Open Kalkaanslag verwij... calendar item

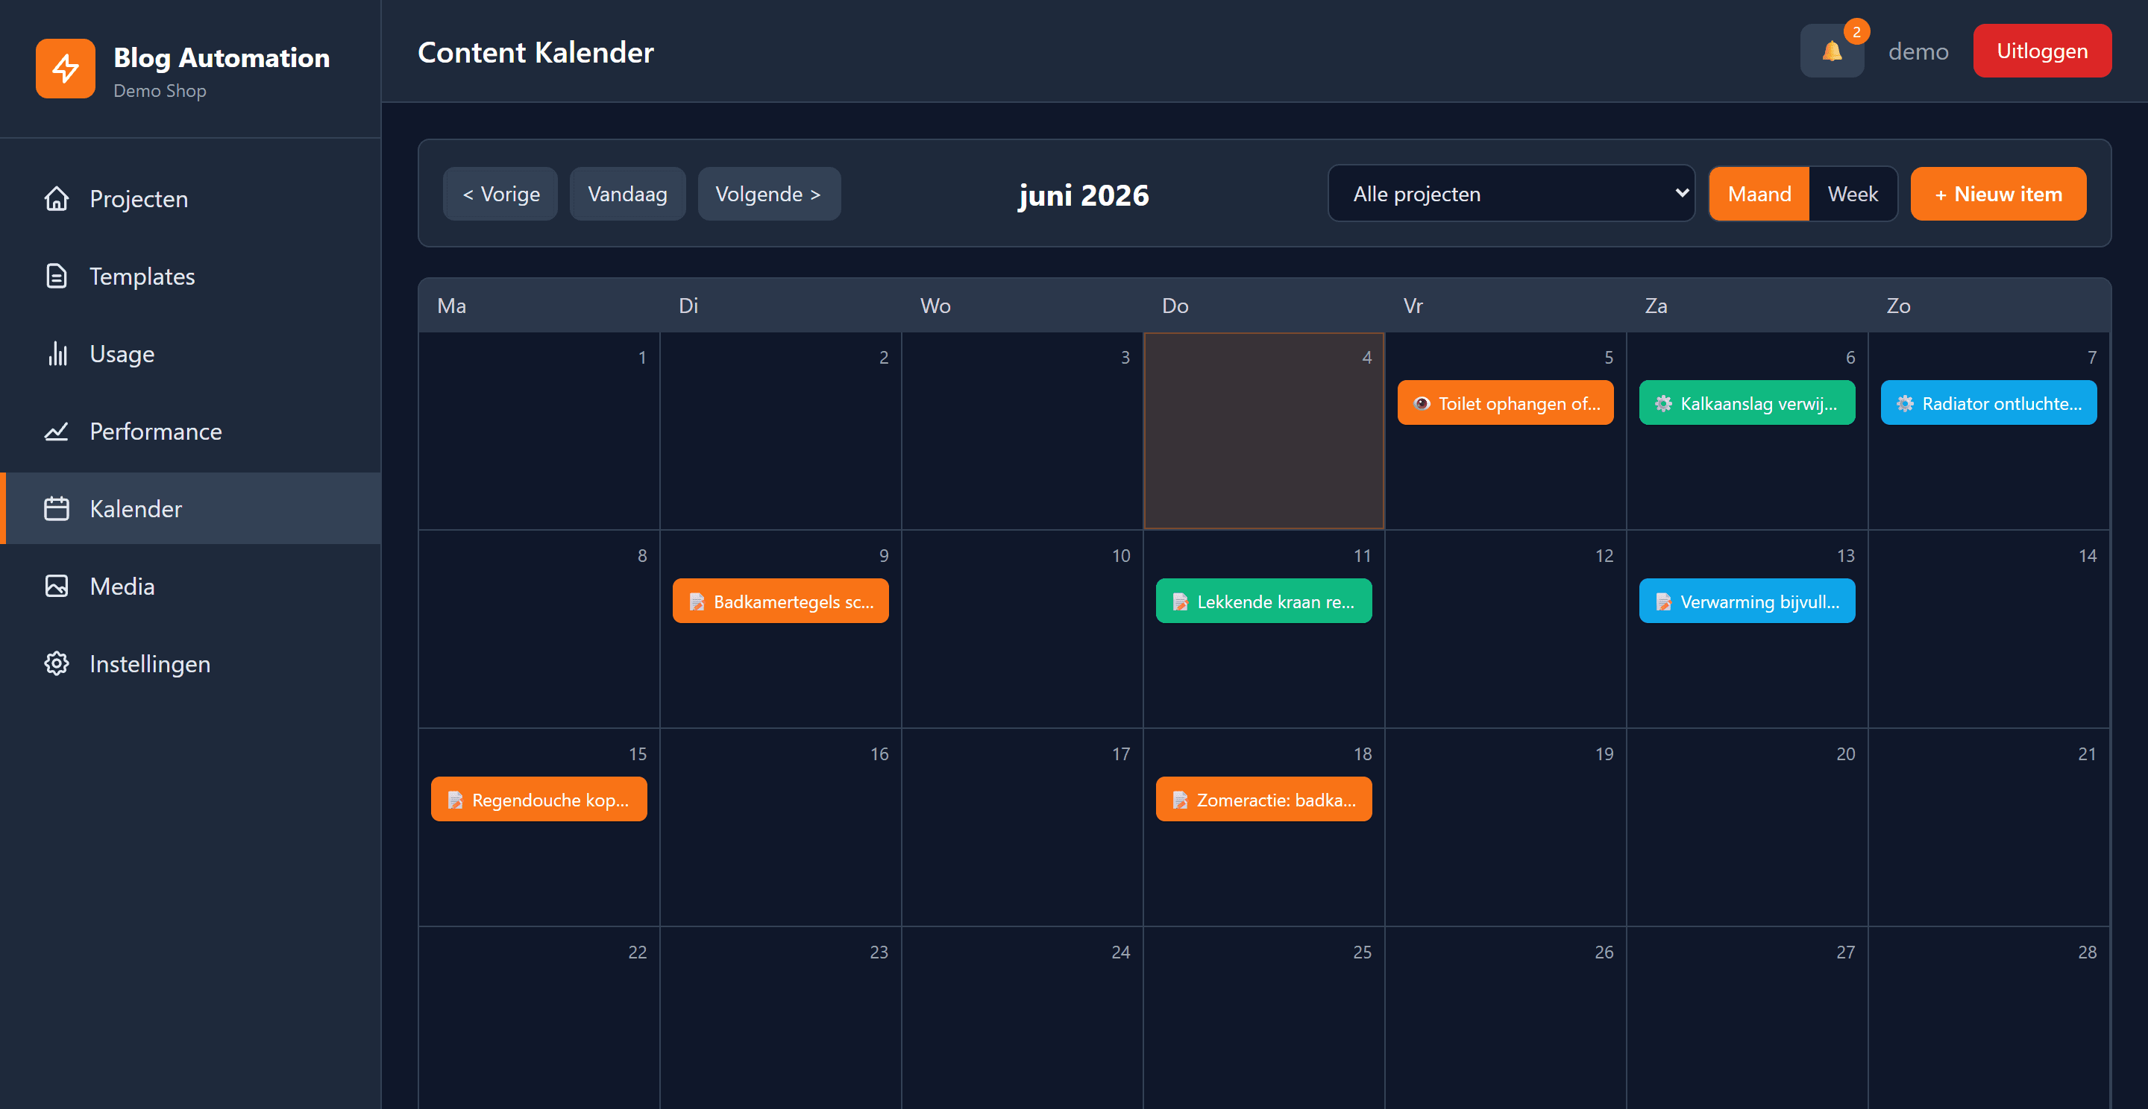pos(1747,403)
